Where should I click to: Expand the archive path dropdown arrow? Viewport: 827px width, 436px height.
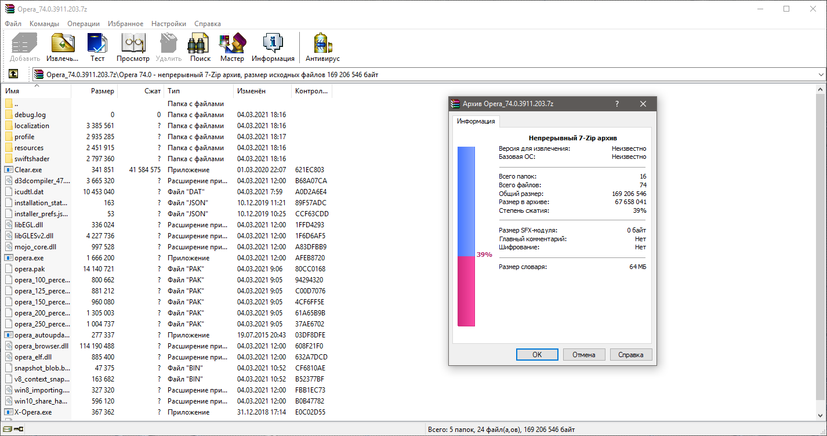pyautogui.click(x=821, y=75)
